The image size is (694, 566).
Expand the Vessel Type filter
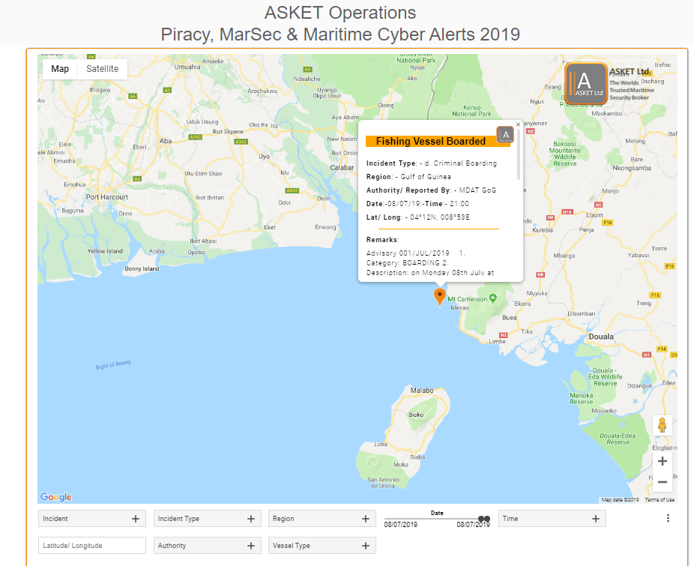pos(322,546)
